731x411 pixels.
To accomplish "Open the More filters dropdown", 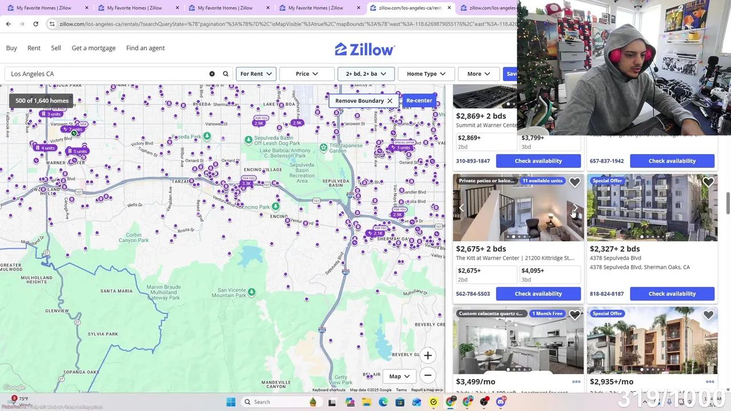I will (x=479, y=74).
